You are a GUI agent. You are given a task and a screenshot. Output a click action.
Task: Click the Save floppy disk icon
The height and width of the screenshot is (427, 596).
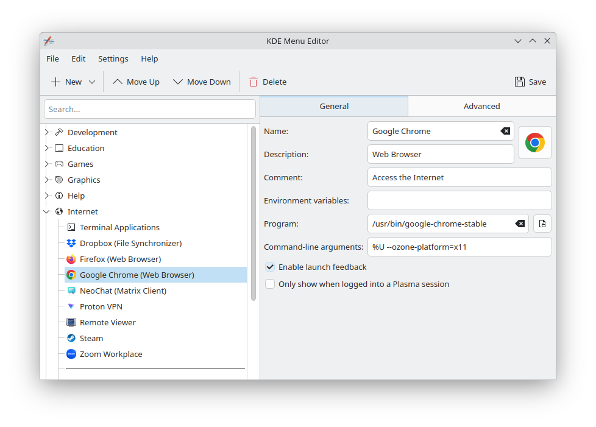click(520, 82)
